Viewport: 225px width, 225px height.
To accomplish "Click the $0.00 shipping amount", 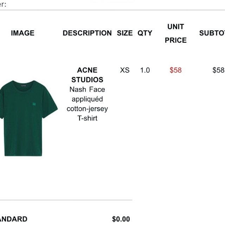I will pyautogui.click(x=121, y=219).
